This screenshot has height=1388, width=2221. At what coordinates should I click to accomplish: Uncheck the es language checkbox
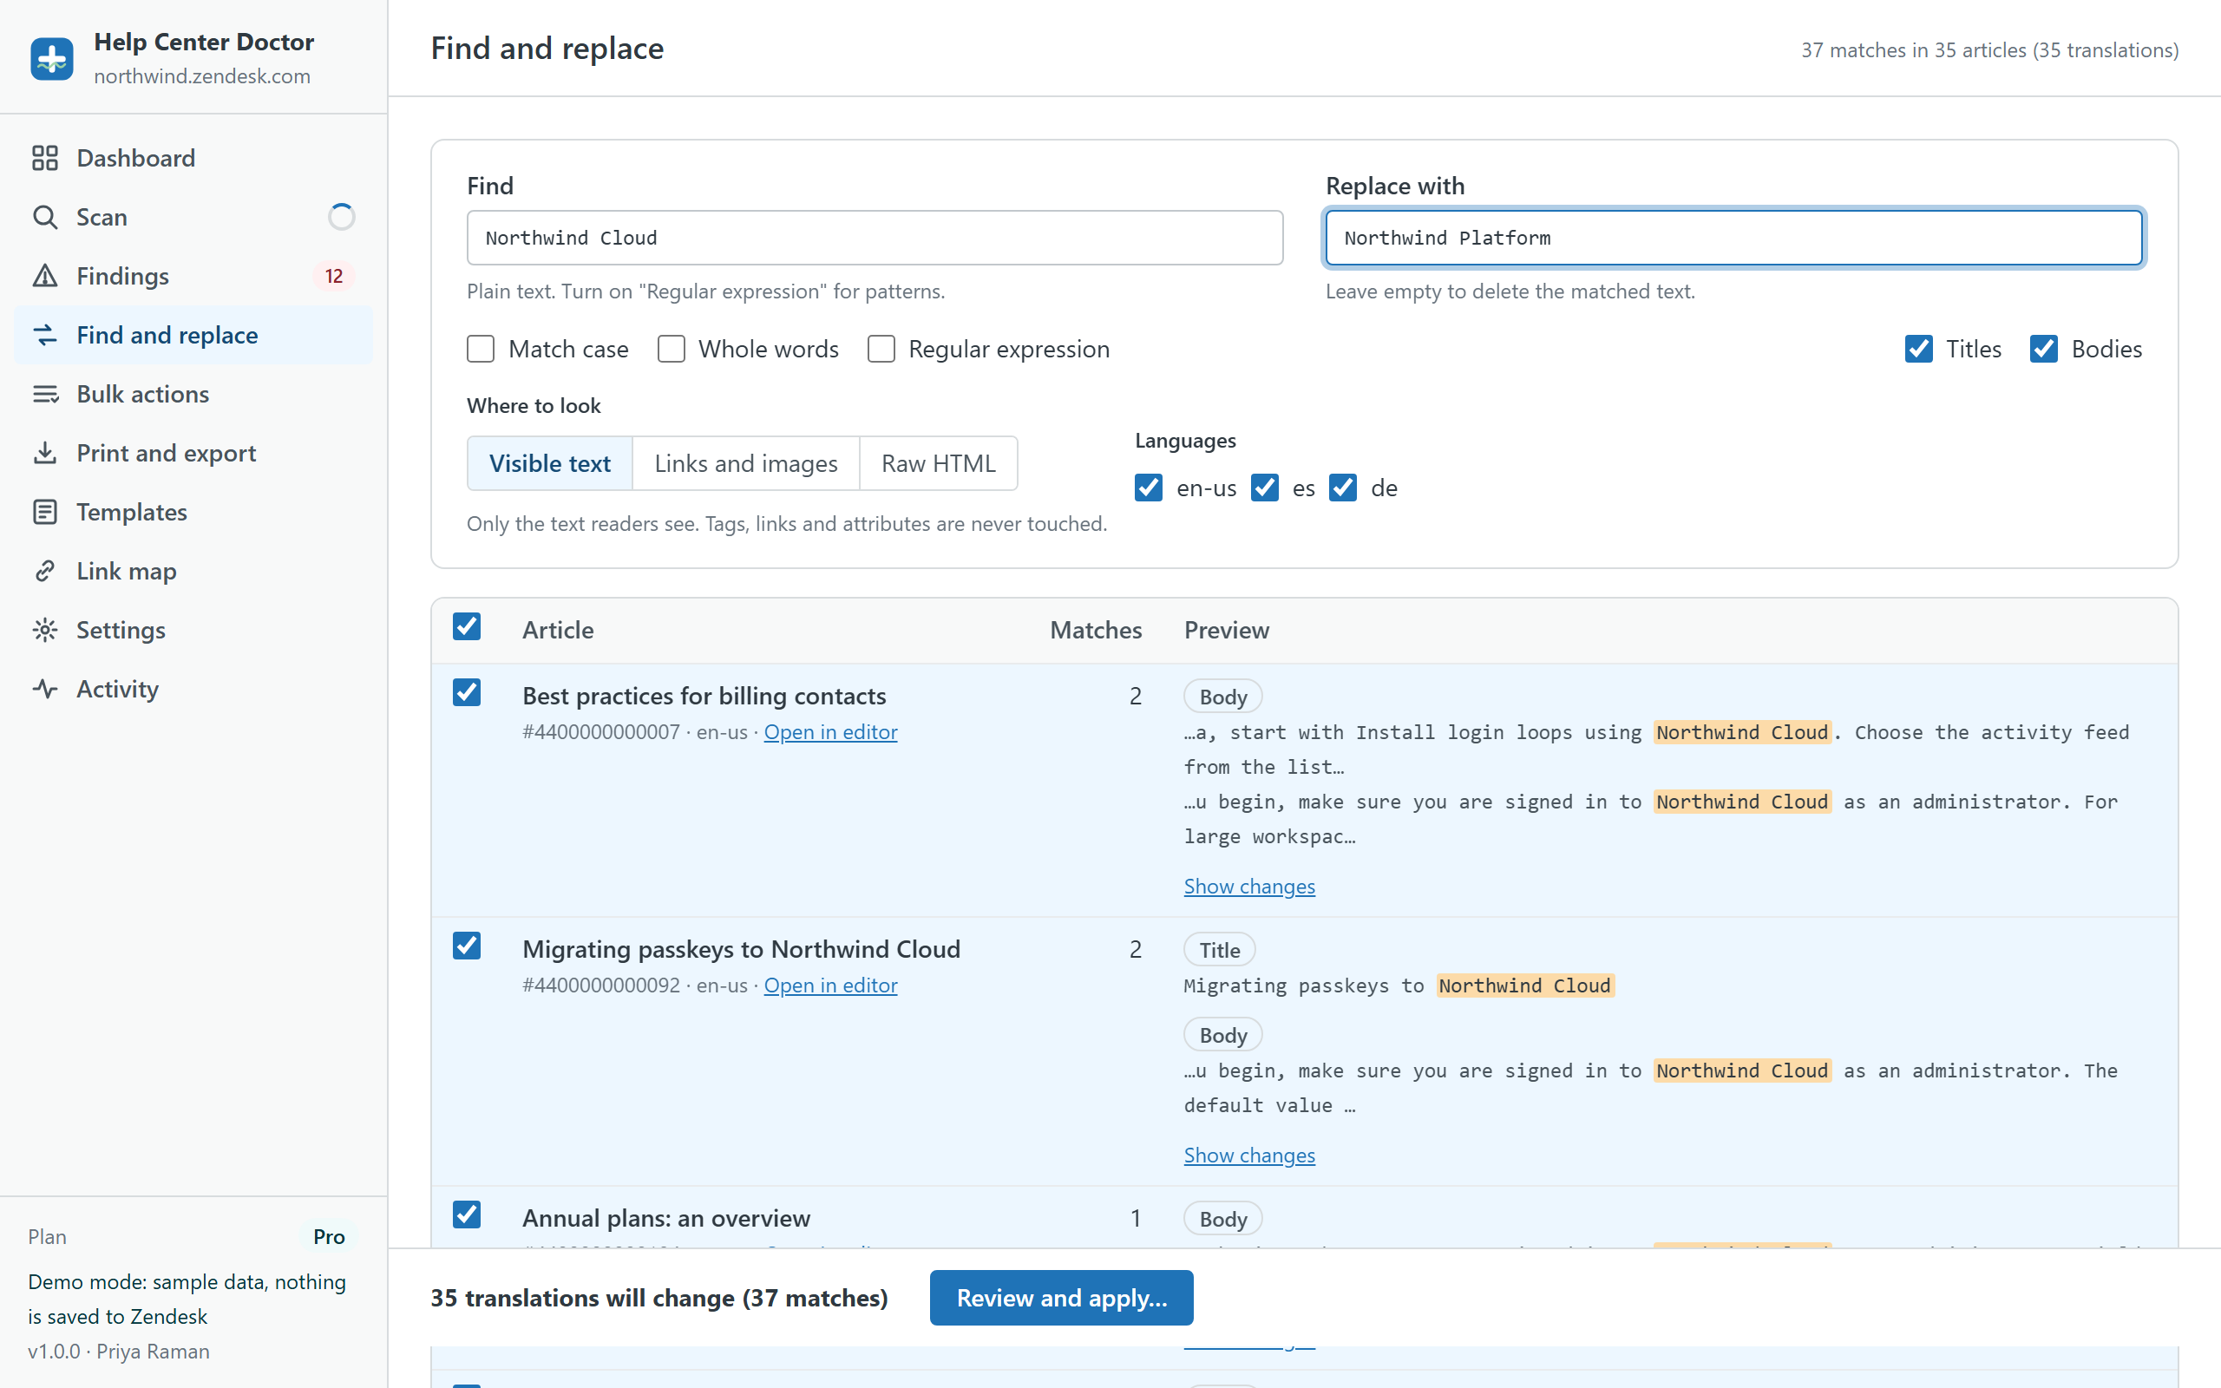click(x=1265, y=488)
